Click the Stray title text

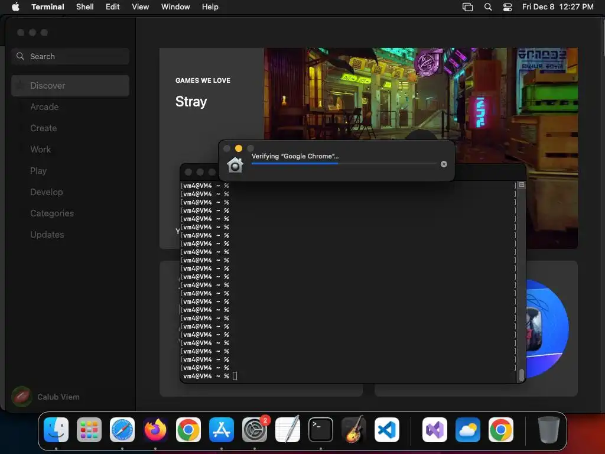191,102
